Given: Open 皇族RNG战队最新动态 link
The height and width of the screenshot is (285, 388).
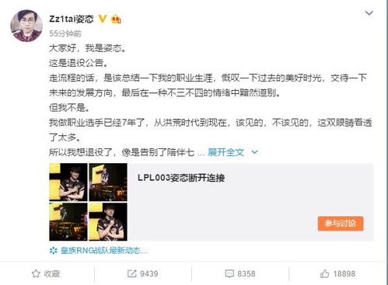Looking at the screenshot, I should tap(104, 250).
